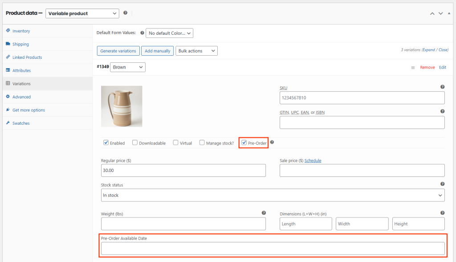Toggle the Pre-Order checkbox
This screenshot has height=262, width=456.
pyautogui.click(x=244, y=143)
